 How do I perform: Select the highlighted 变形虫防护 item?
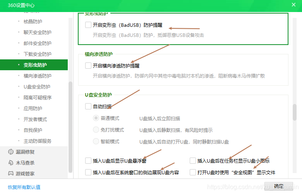[34, 65]
